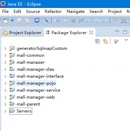Screen dimensions: 130x131
Task: Click the Suspend pause icon
Action: tap(65, 21)
